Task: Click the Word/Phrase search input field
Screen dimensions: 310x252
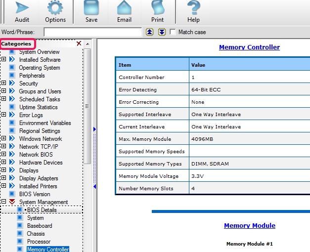Action: [x=92, y=32]
